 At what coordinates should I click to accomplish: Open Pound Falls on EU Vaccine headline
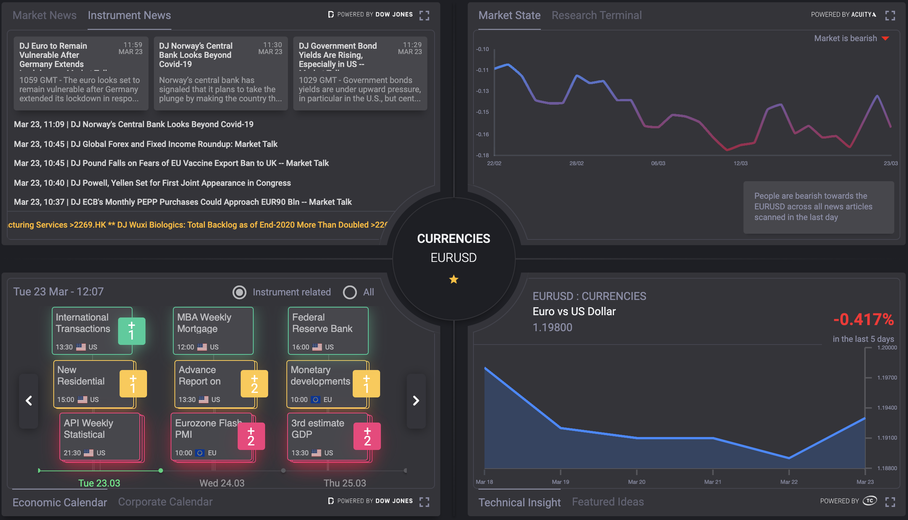171,163
